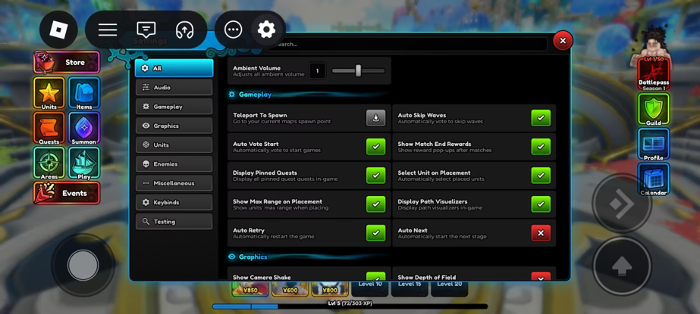
Task: Open the Play ship icon
Action: tap(84, 163)
